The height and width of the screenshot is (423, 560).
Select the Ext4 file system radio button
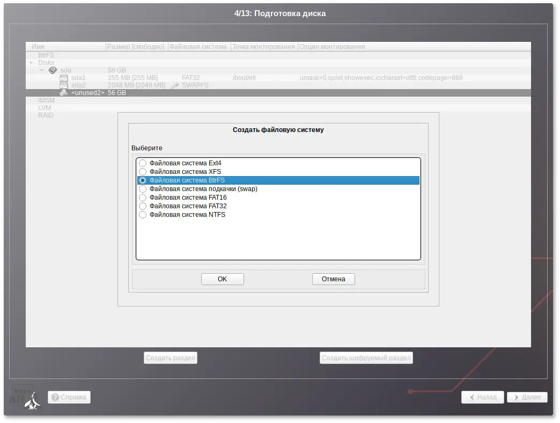point(143,163)
